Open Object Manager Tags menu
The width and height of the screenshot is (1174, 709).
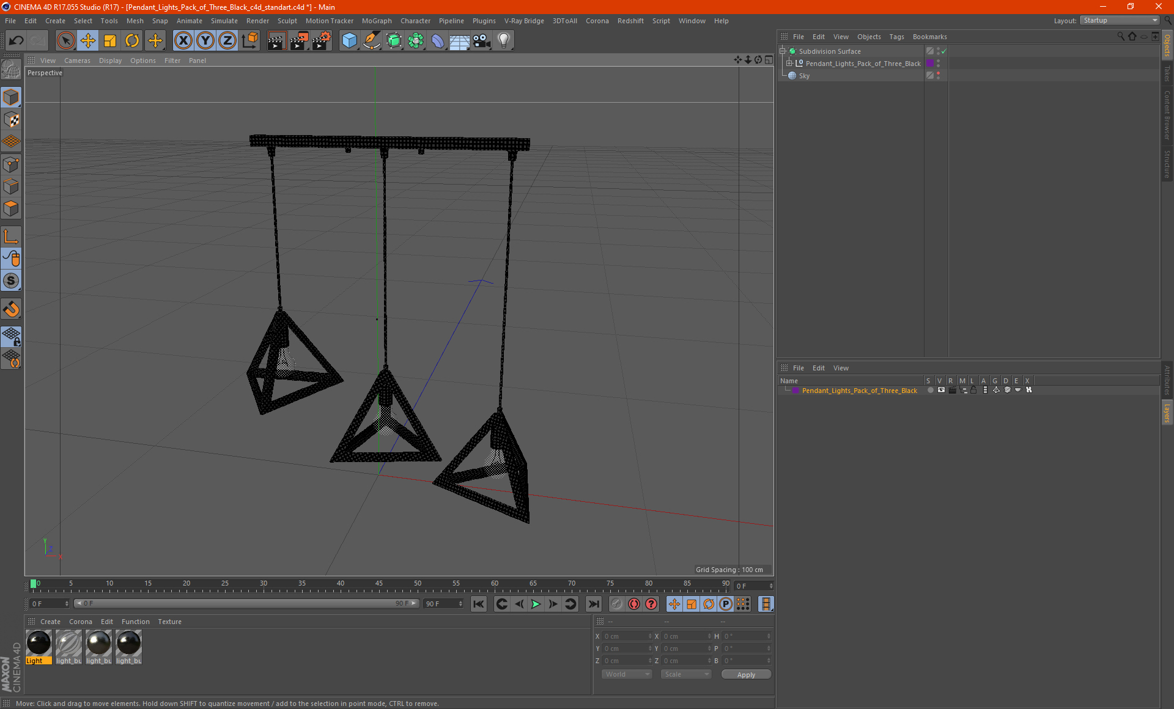click(x=896, y=37)
